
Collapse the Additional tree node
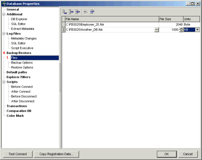pyautogui.click(x=4, y=14)
